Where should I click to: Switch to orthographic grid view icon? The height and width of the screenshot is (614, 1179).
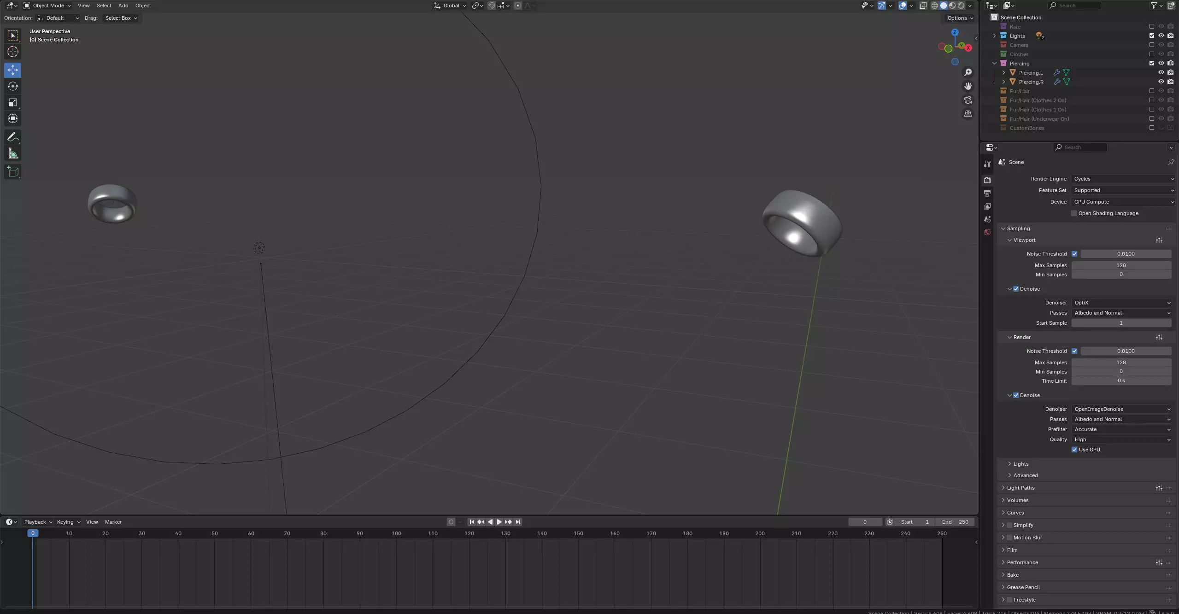click(x=968, y=114)
